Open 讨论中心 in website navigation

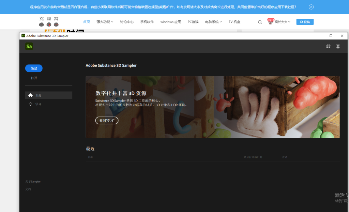pos(127,22)
